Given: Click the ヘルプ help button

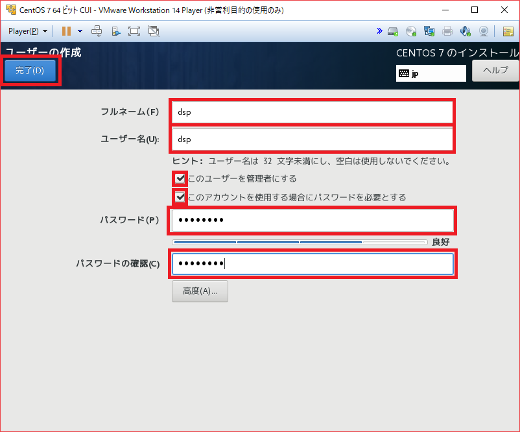Looking at the screenshot, I should 495,71.
